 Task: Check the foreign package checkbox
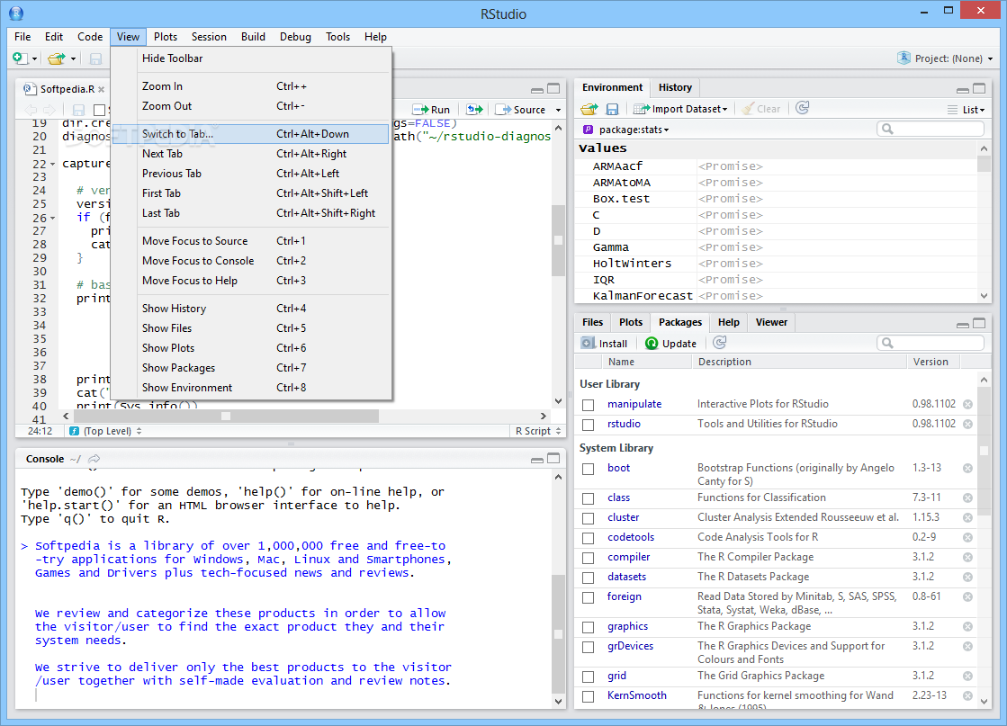tap(588, 598)
